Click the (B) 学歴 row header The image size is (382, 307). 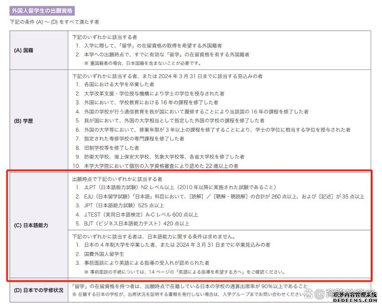pyautogui.click(x=23, y=121)
